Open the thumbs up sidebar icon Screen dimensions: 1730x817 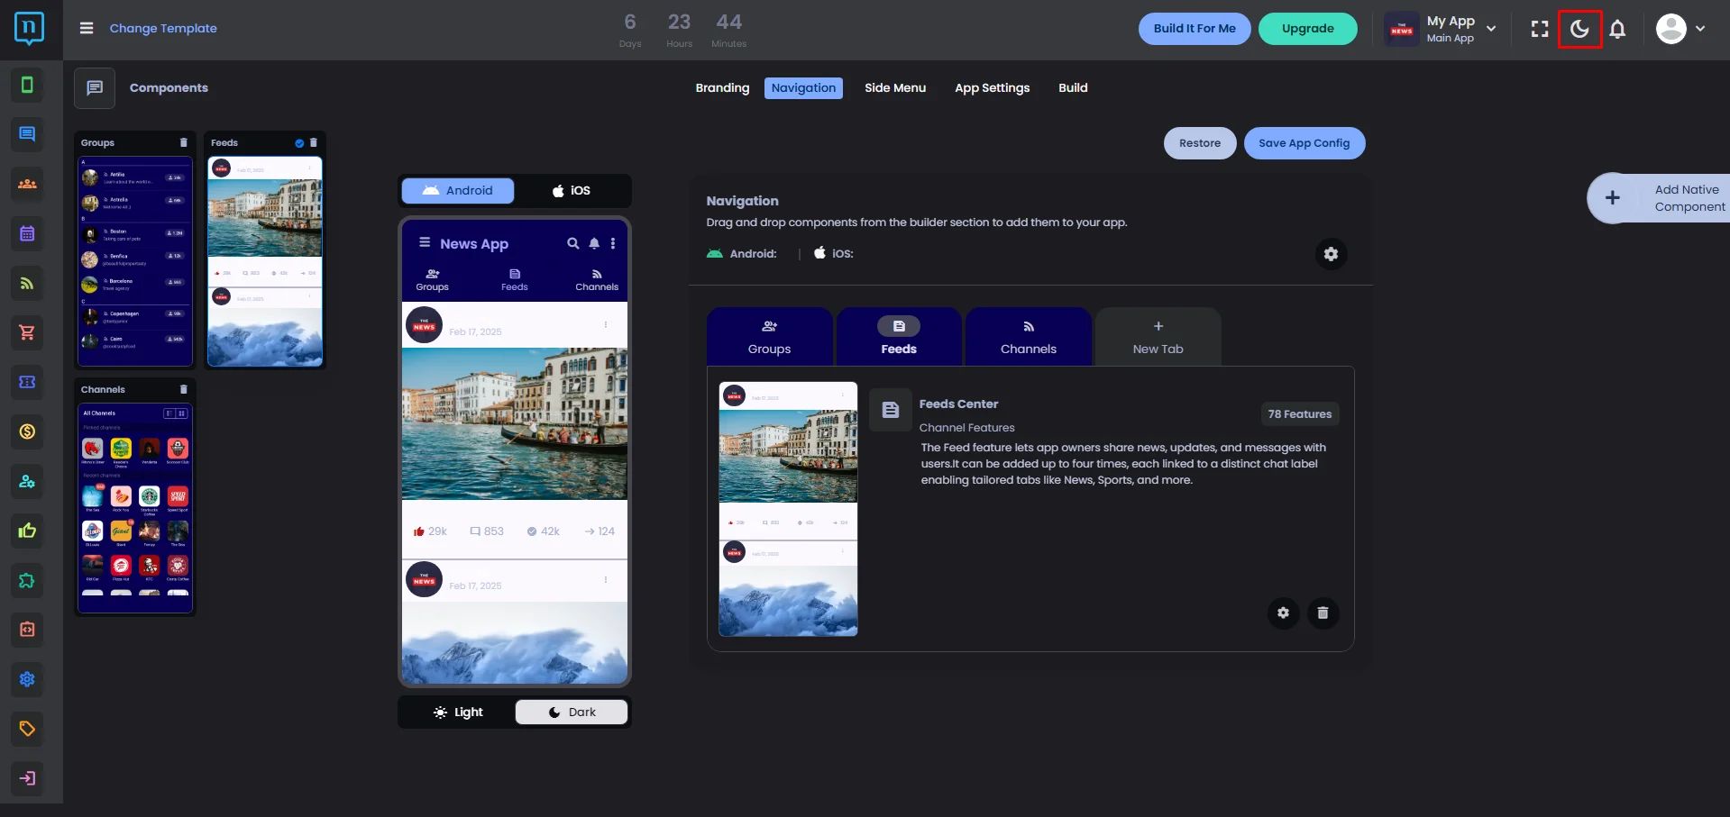[27, 531]
